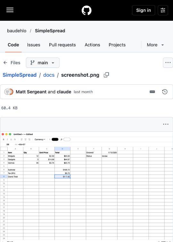Open the file actions three-dot menu

166,124
